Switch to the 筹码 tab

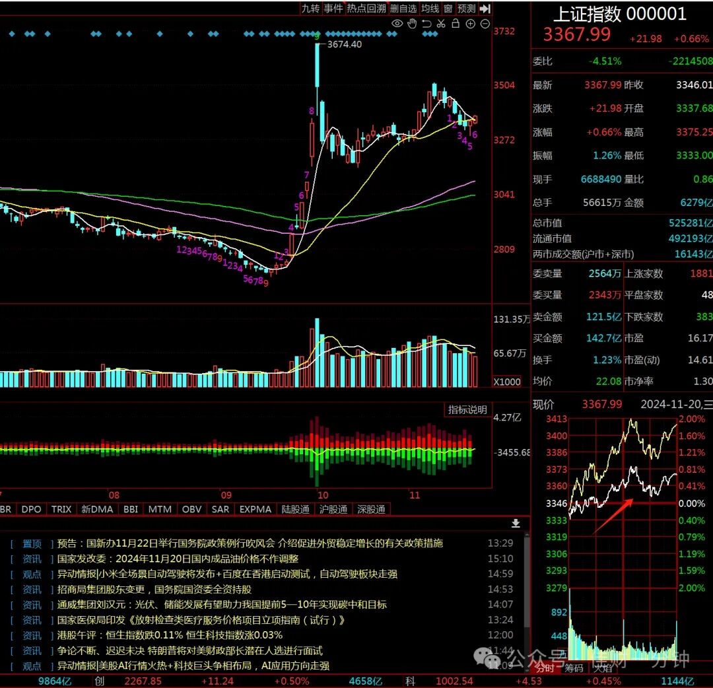574,668
